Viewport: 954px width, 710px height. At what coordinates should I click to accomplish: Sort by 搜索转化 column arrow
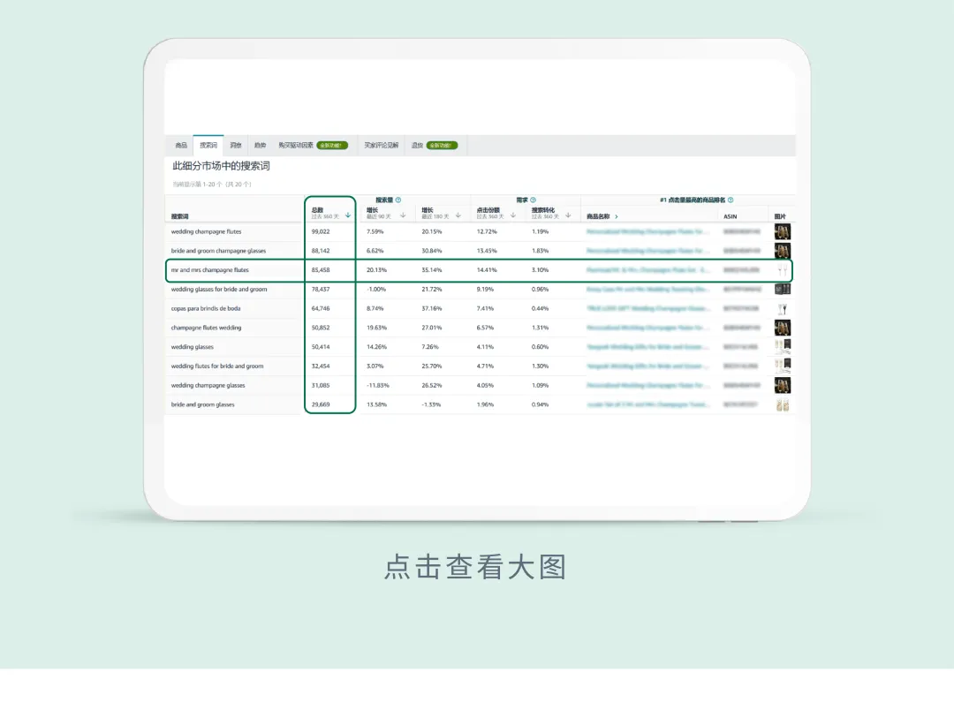[568, 215]
